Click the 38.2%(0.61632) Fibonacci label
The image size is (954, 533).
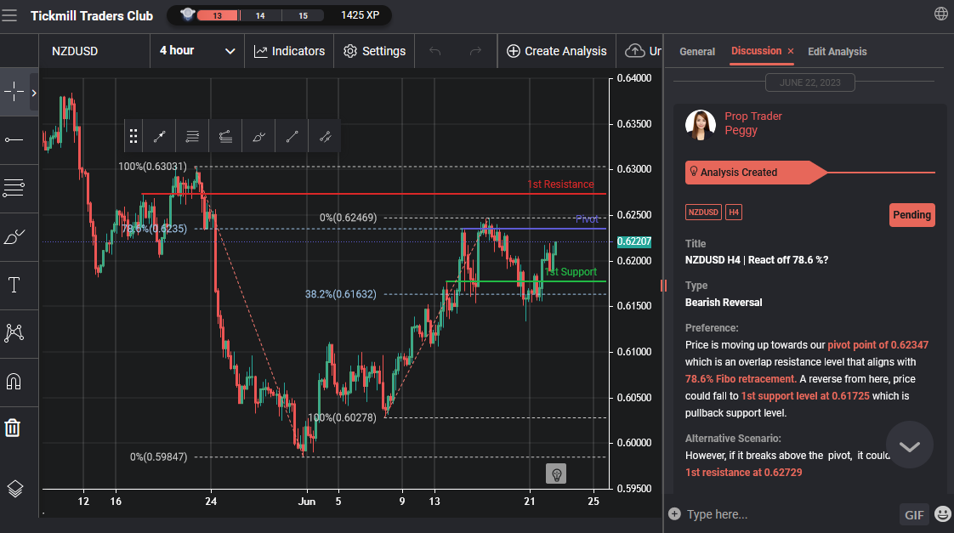341,294
